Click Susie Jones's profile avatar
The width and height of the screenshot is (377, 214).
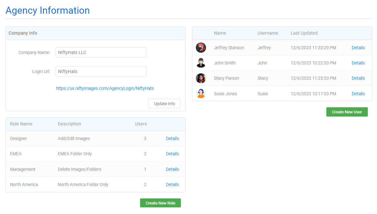(x=201, y=93)
